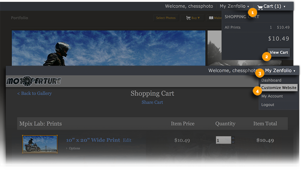Click the Shopping Cart page title

click(x=152, y=93)
